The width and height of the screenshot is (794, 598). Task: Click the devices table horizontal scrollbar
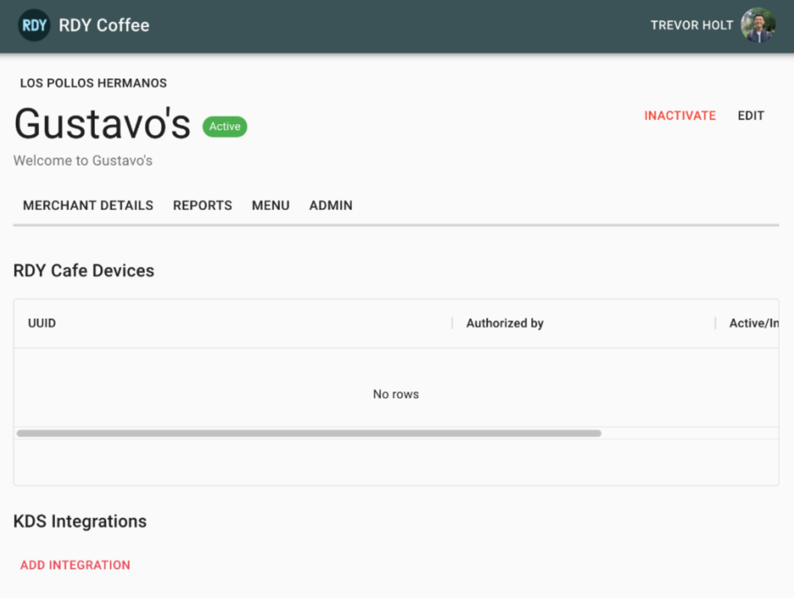click(309, 433)
